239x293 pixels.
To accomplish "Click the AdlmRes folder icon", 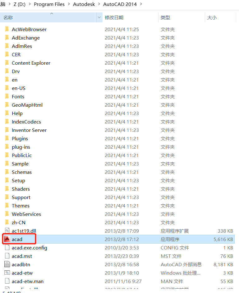I will [x=7, y=46].
